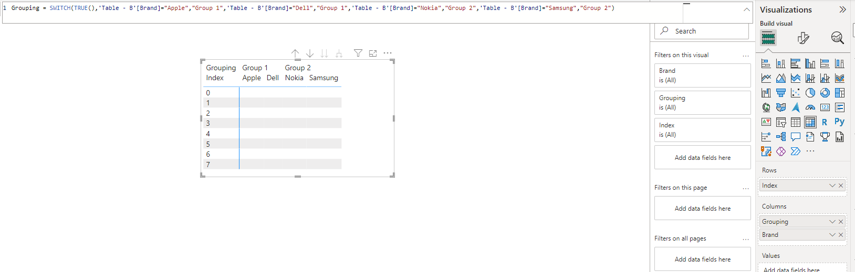Select the Gauge visual
The height and width of the screenshot is (272, 855).
(810, 107)
